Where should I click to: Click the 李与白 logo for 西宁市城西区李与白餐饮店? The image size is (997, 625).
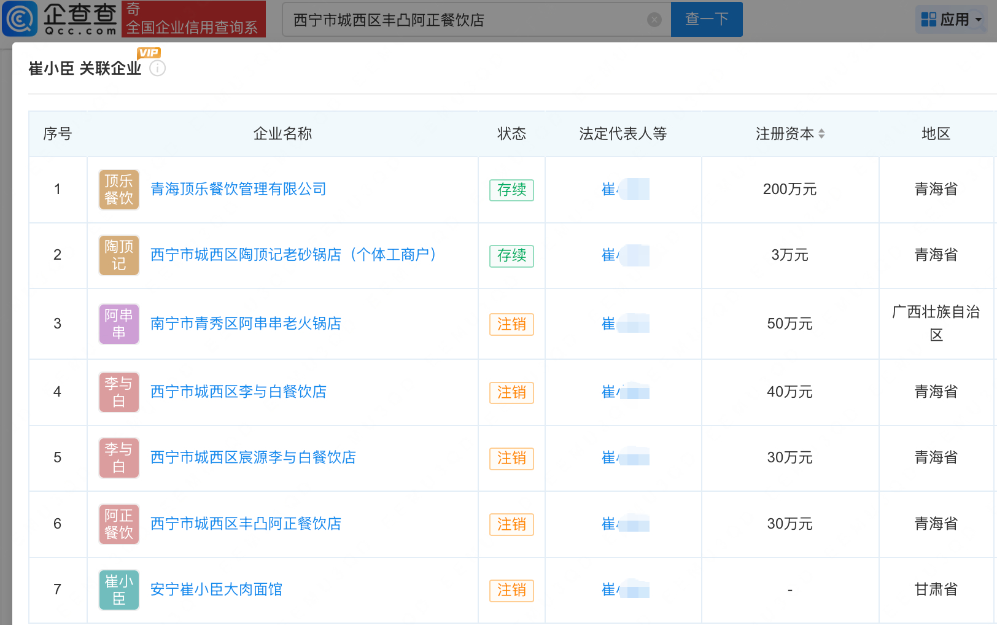119,392
